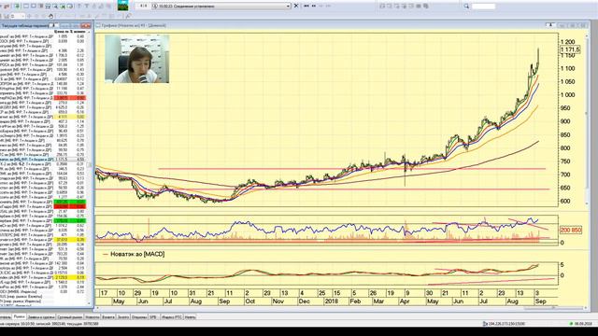Viewport: 598px width, 336px height.
Task: Click the double-left rewind arrows icon in toolbar
Action: 306,7
